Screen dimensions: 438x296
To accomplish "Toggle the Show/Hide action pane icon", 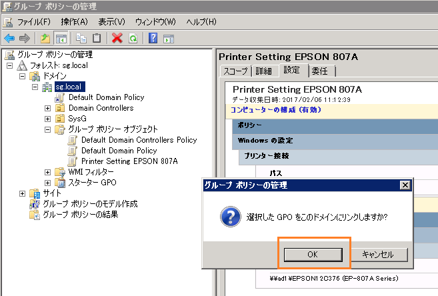I will tap(169, 39).
